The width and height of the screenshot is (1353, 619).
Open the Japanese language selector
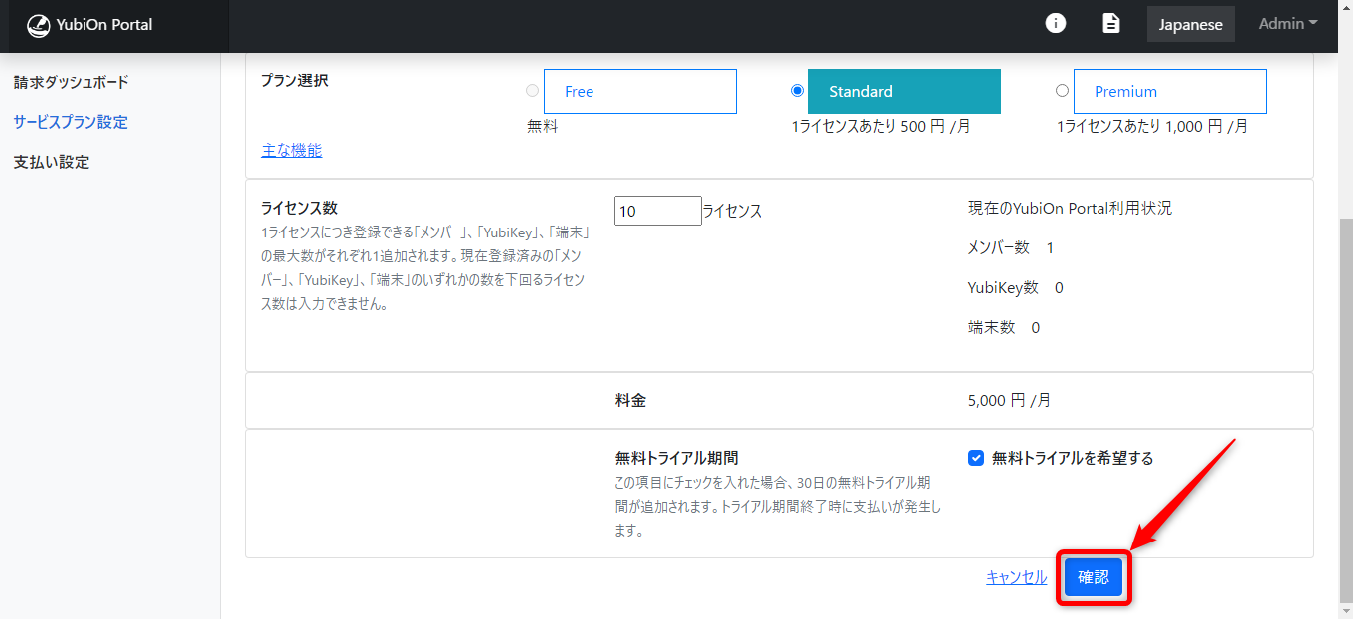1190,25
